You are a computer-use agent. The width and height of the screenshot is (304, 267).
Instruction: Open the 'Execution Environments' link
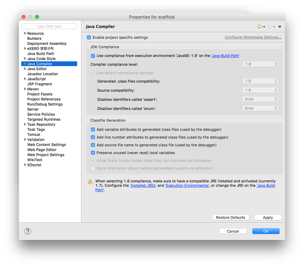click(x=187, y=186)
